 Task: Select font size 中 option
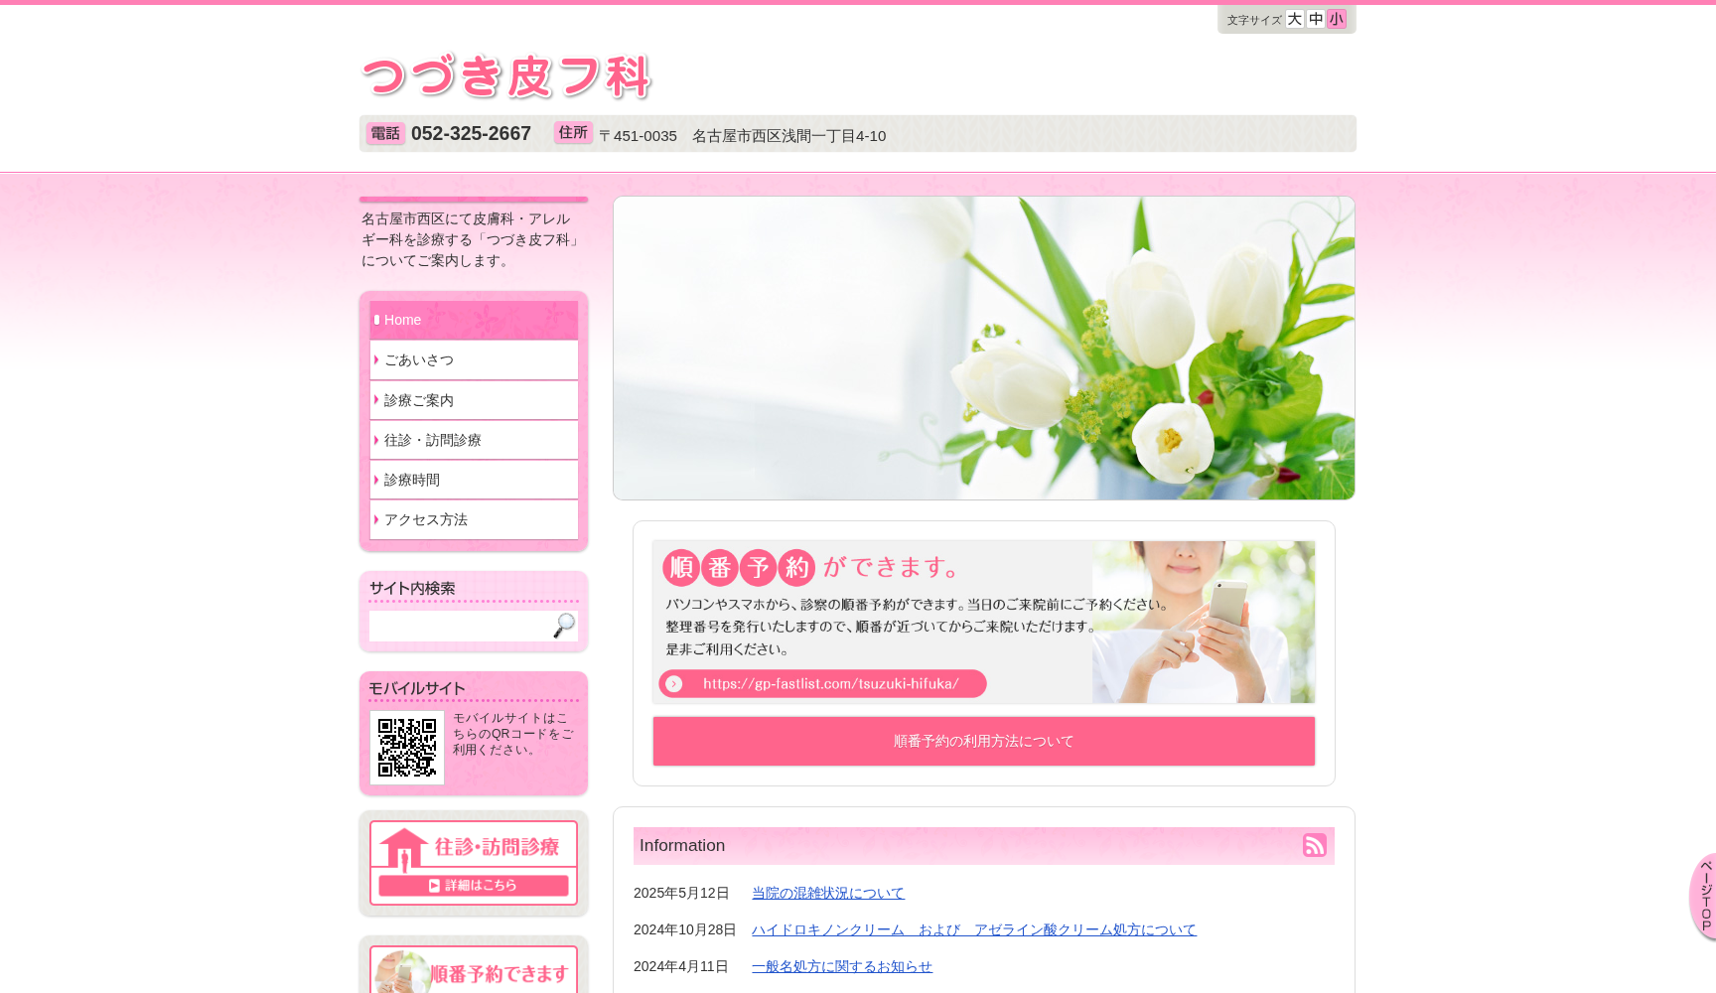click(1315, 19)
